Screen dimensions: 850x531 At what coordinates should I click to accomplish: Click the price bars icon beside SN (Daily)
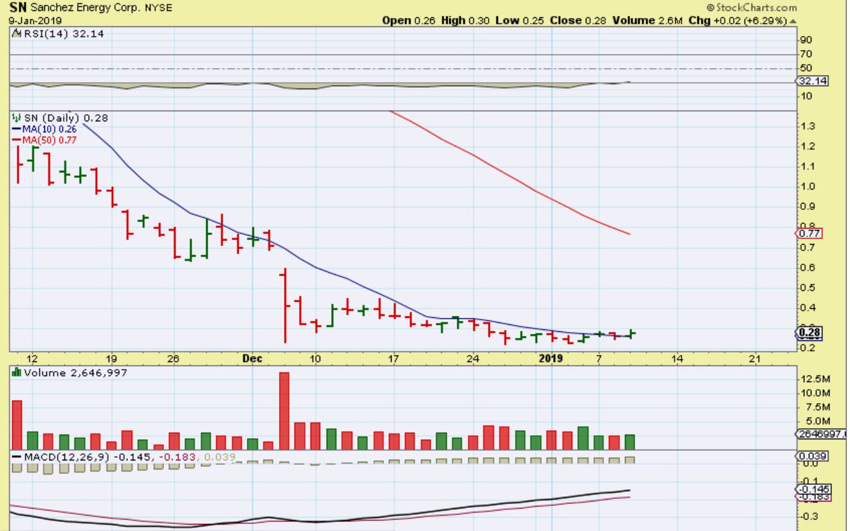click(17, 118)
